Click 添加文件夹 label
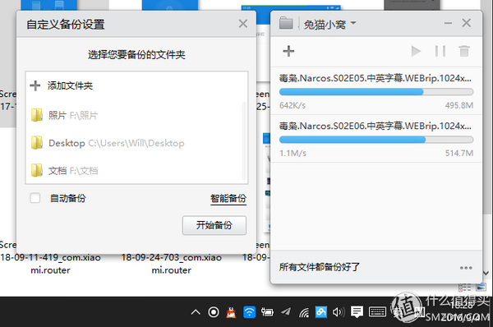 pyautogui.click(x=70, y=85)
